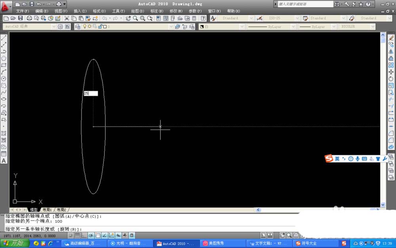
Task: Switch to the 模型 model tab
Action: pyautogui.click(x=34, y=210)
